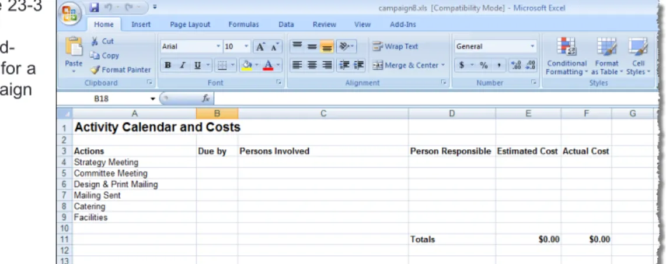666x264 pixels.
Task: Toggle Top Align
Action: (x=297, y=47)
